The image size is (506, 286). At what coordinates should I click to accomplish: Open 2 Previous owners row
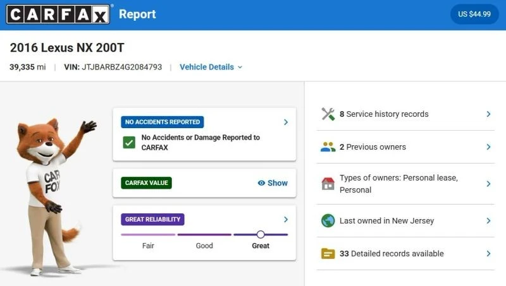[405, 147]
